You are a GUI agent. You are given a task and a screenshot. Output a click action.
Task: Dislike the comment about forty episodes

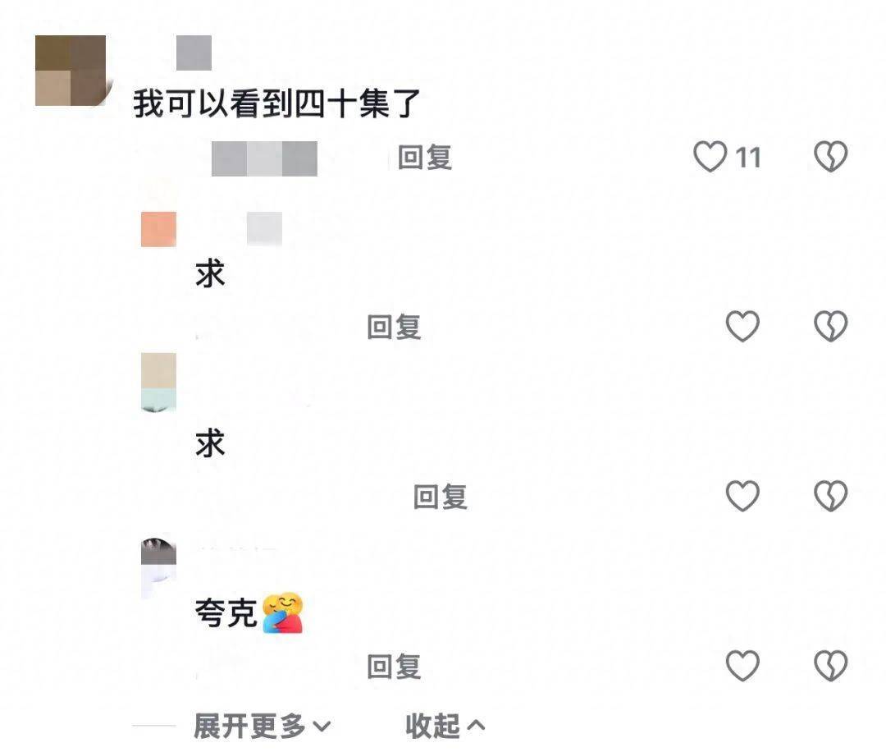(830, 157)
